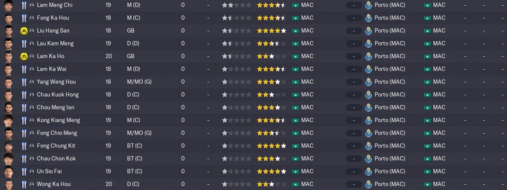The height and width of the screenshot is (190, 507).
Task: Click the Porto club badge in Fong Ka Hou's row
Action: click(369, 18)
